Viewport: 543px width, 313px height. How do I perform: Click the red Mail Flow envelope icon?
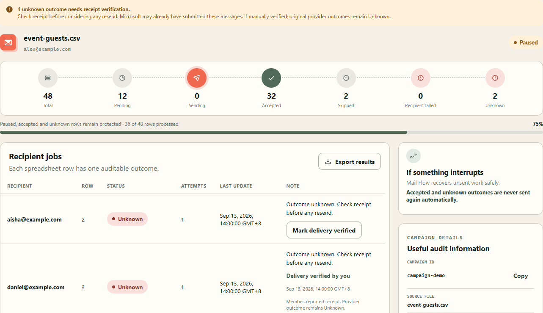point(8,42)
